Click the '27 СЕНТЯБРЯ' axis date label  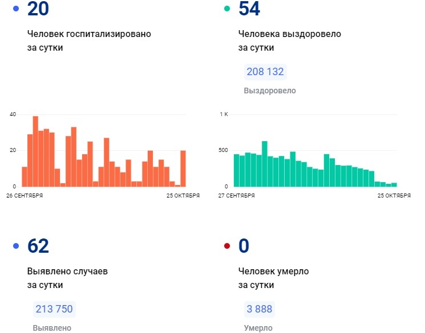click(x=236, y=196)
